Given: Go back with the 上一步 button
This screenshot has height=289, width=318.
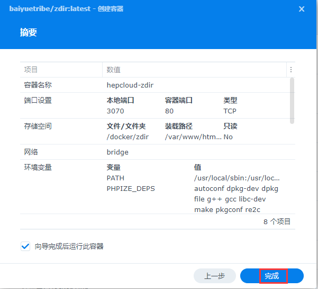Looking at the screenshot, I should coord(214,276).
